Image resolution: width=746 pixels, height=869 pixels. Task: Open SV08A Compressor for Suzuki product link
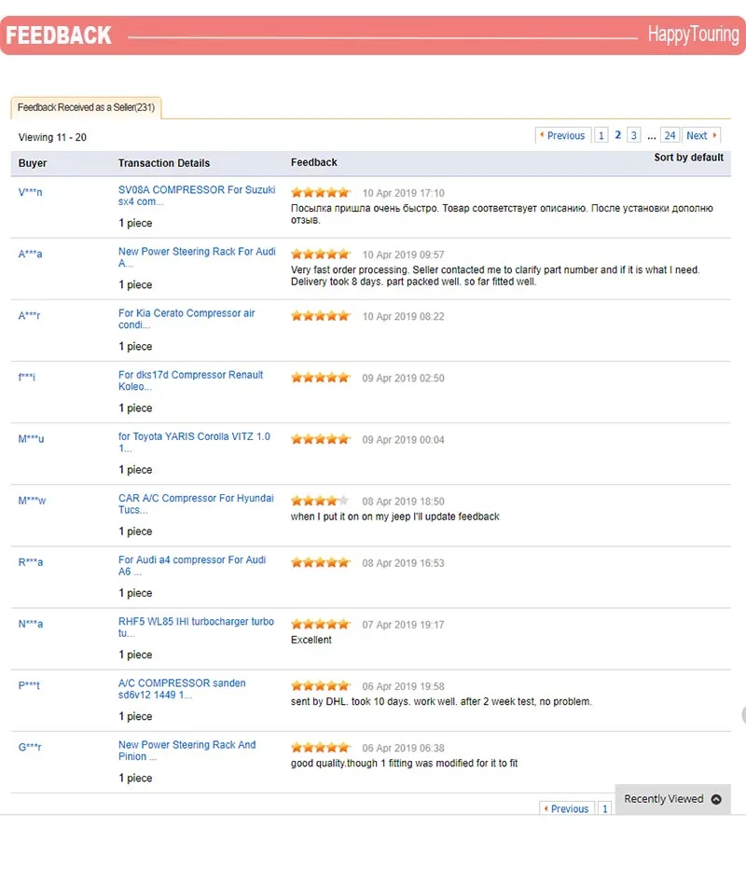197,195
